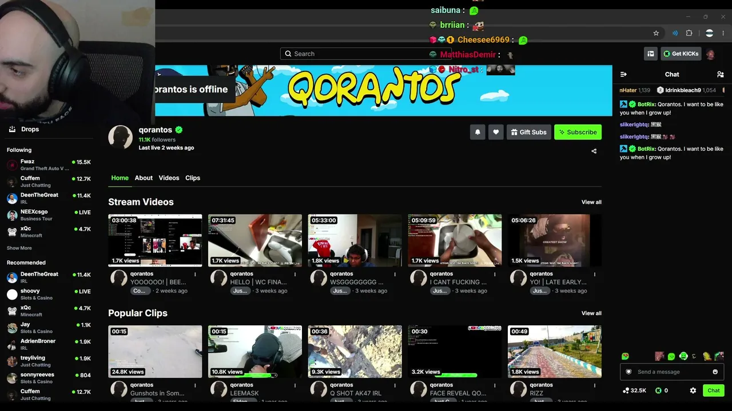
Task: Collapse the chat panel with the arrow icon
Action: pos(624,74)
